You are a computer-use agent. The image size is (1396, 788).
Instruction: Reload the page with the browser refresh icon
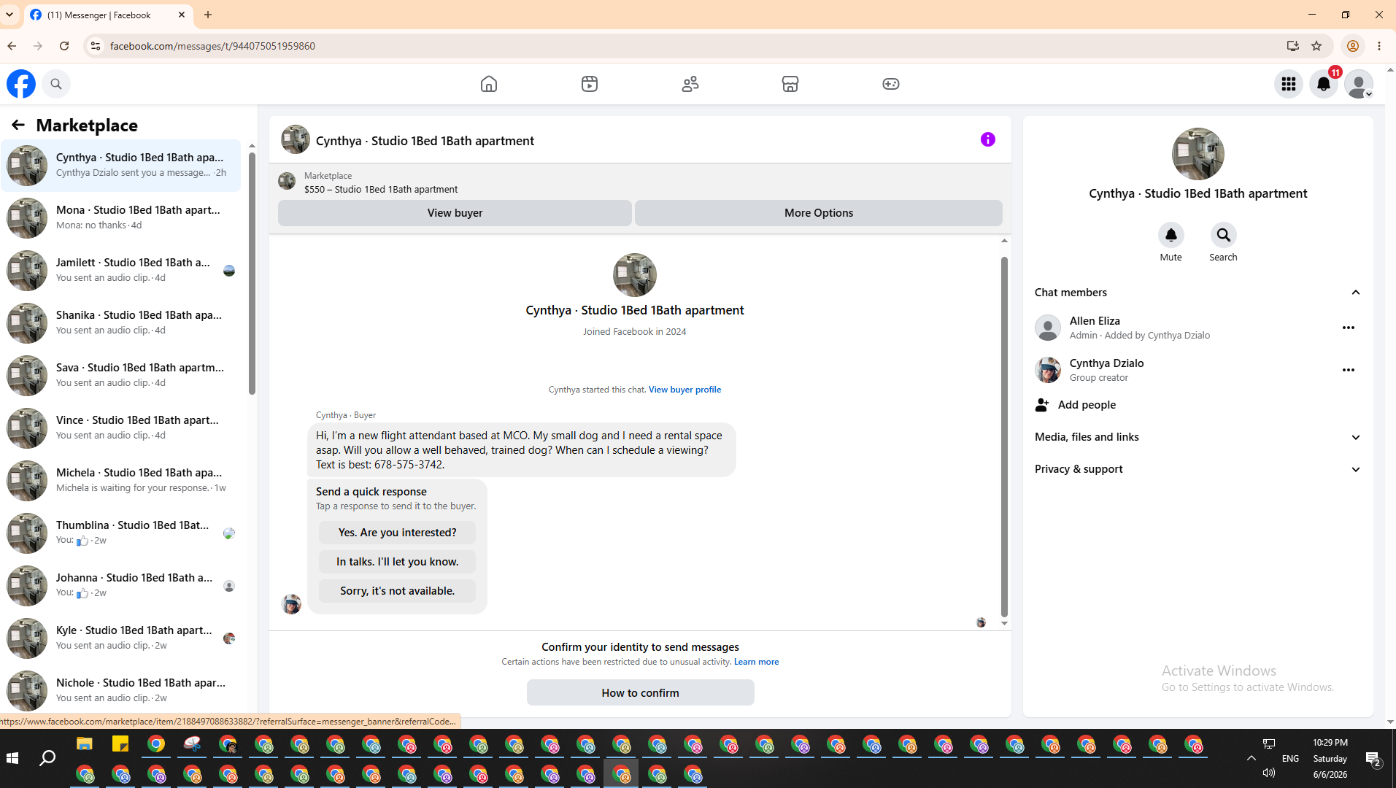pyautogui.click(x=64, y=46)
